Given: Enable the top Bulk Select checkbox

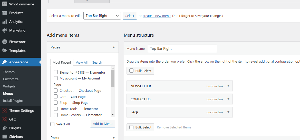Looking at the screenshot, I should pos(131,71).
